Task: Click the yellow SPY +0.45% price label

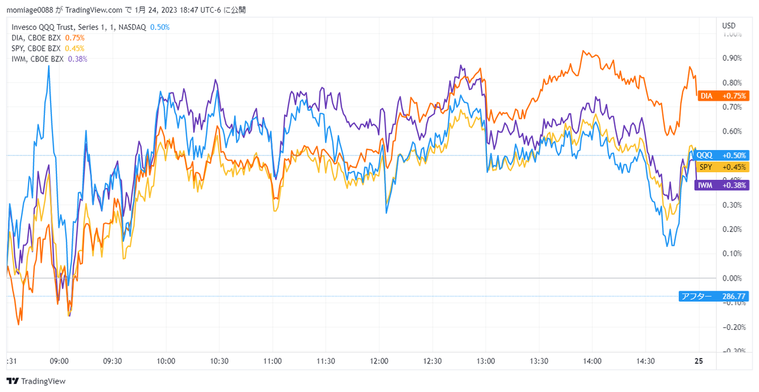Action: (722, 167)
